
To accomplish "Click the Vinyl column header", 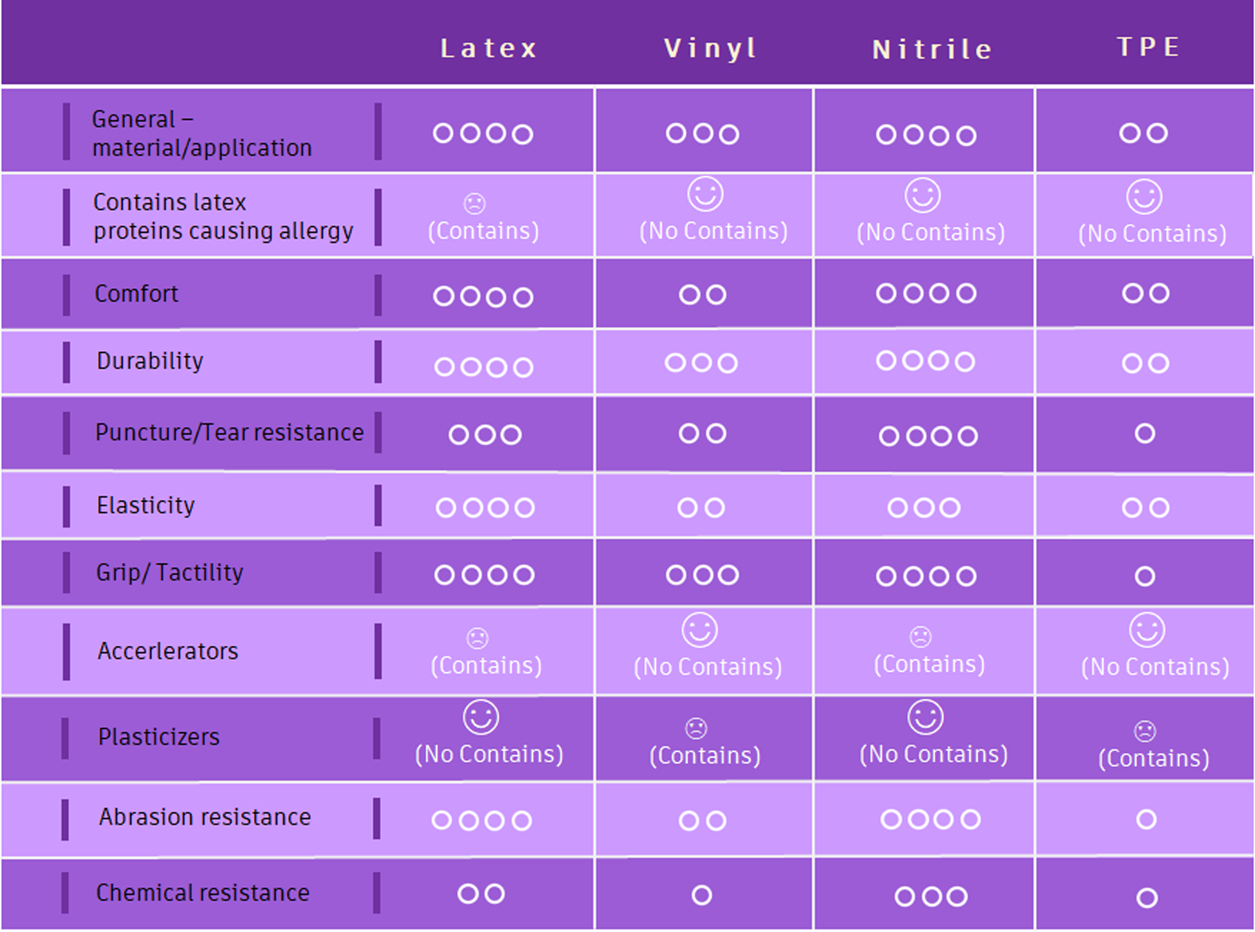I will [711, 49].
